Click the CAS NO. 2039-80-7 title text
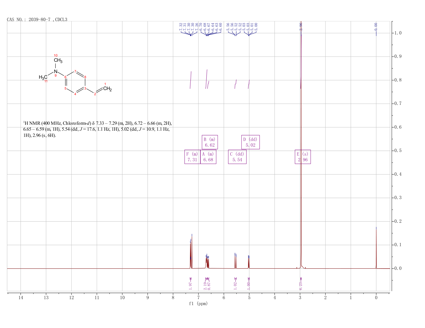This screenshot has width=425, height=328. 37,20
